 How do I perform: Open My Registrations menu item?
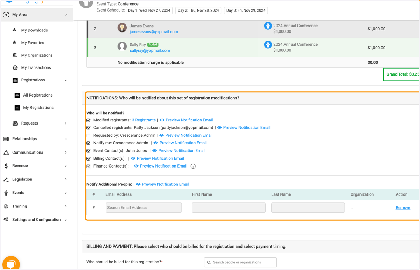pos(38,108)
